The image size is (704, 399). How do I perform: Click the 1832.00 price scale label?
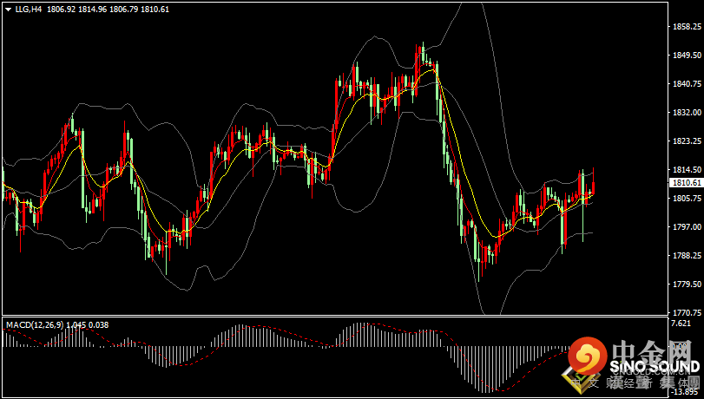(x=686, y=113)
